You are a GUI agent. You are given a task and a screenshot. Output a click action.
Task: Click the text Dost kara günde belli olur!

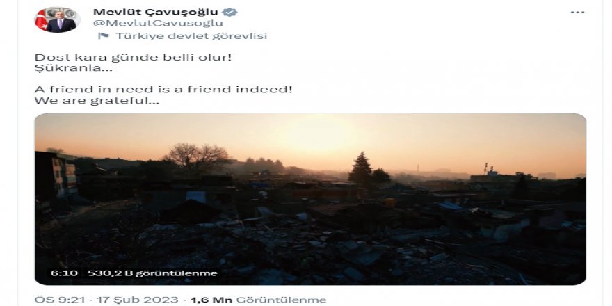click(x=133, y=57)
